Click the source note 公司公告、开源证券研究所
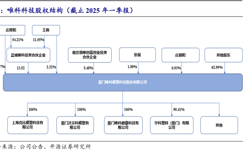Image resolution: width=249 pixels, height=152 pixels. pos(55,147)
